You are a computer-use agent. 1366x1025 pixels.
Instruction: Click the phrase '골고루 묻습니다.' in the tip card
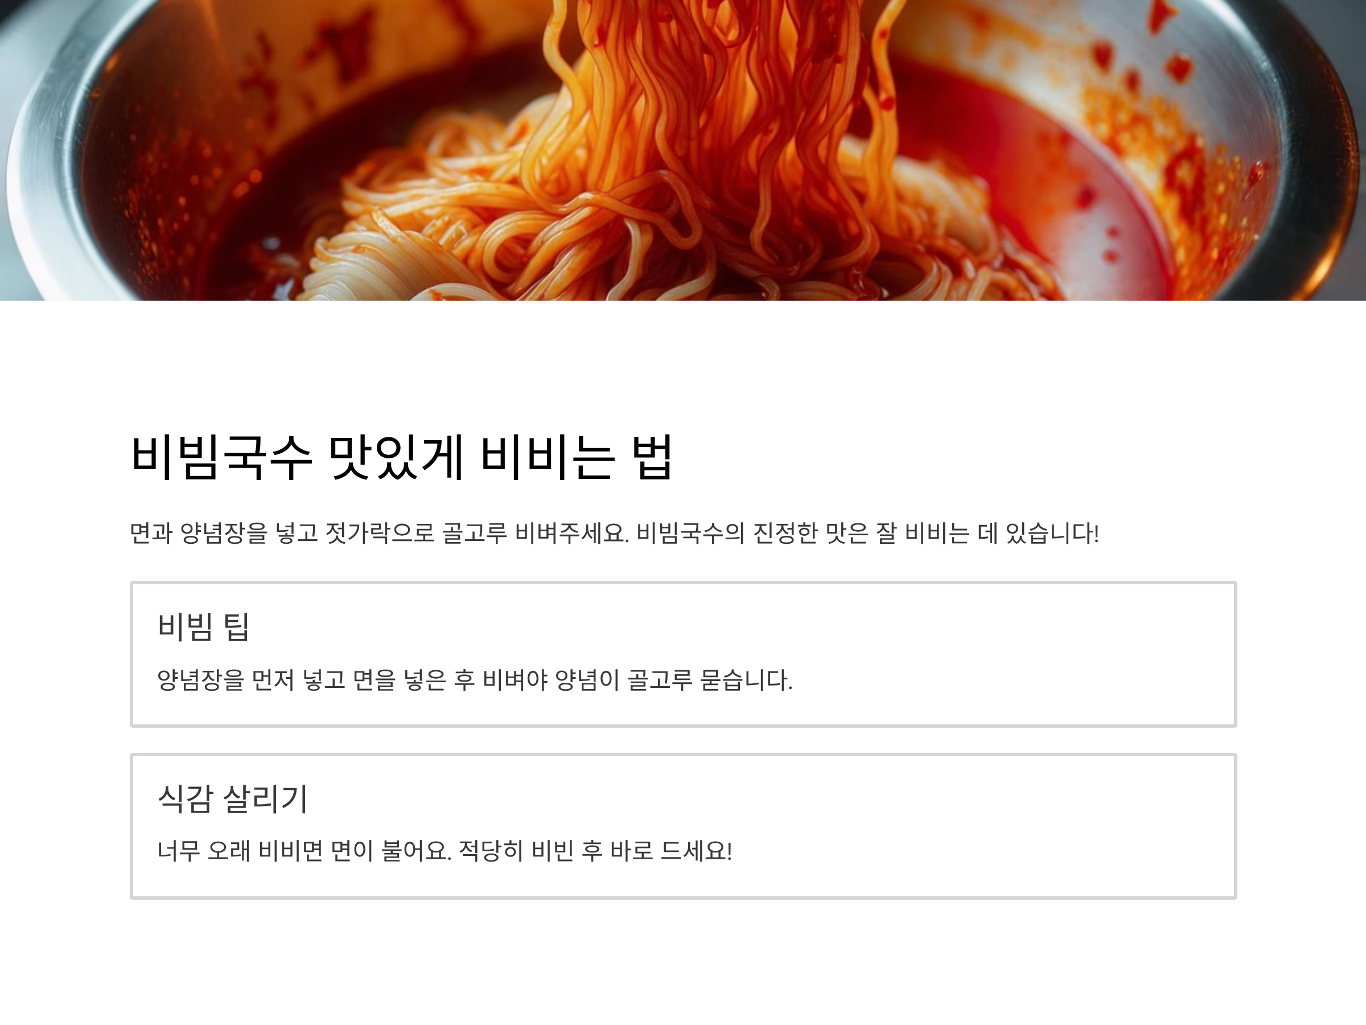tap(710, 680)
